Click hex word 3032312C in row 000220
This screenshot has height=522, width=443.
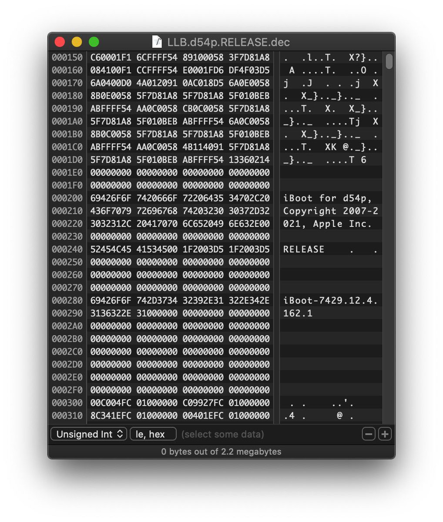click(x=111, y=224)
